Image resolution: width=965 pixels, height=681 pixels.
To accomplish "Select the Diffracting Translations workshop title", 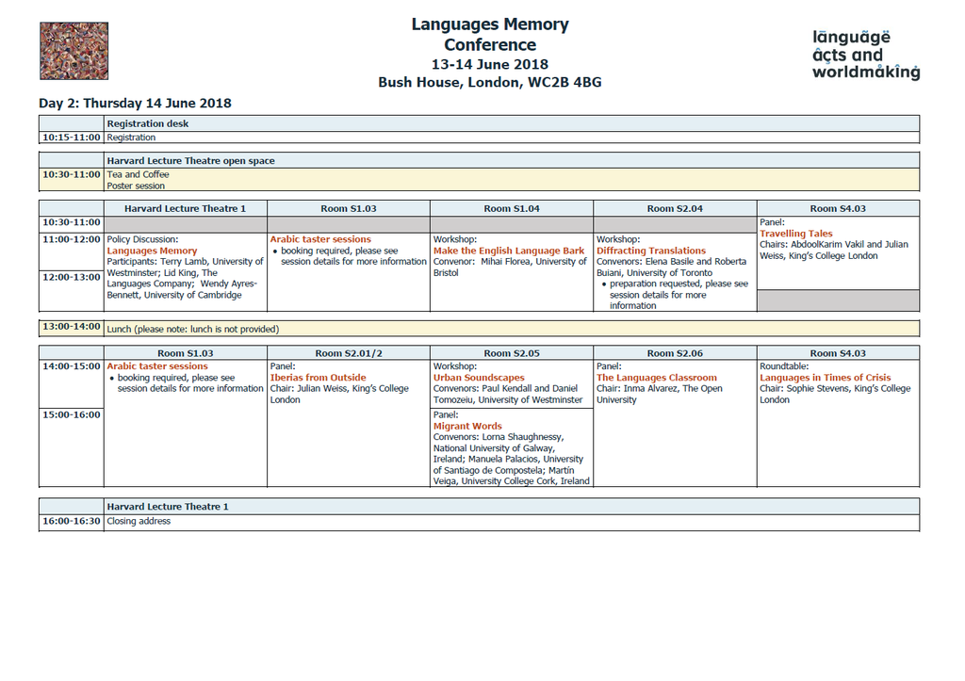I will 651,251.
